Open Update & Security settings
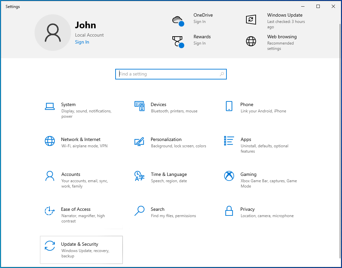 (81, 249)
